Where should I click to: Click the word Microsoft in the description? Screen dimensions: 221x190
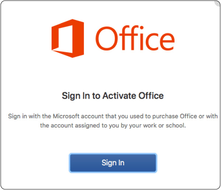pyautogui.click(x=66, y=116)
